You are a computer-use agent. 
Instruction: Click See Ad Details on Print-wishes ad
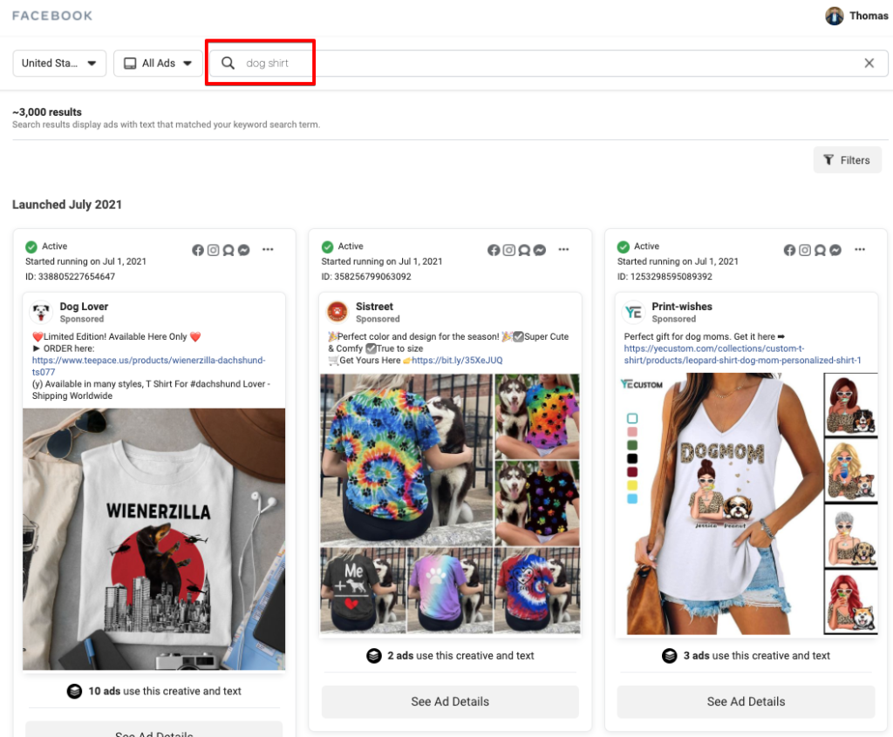746,701
